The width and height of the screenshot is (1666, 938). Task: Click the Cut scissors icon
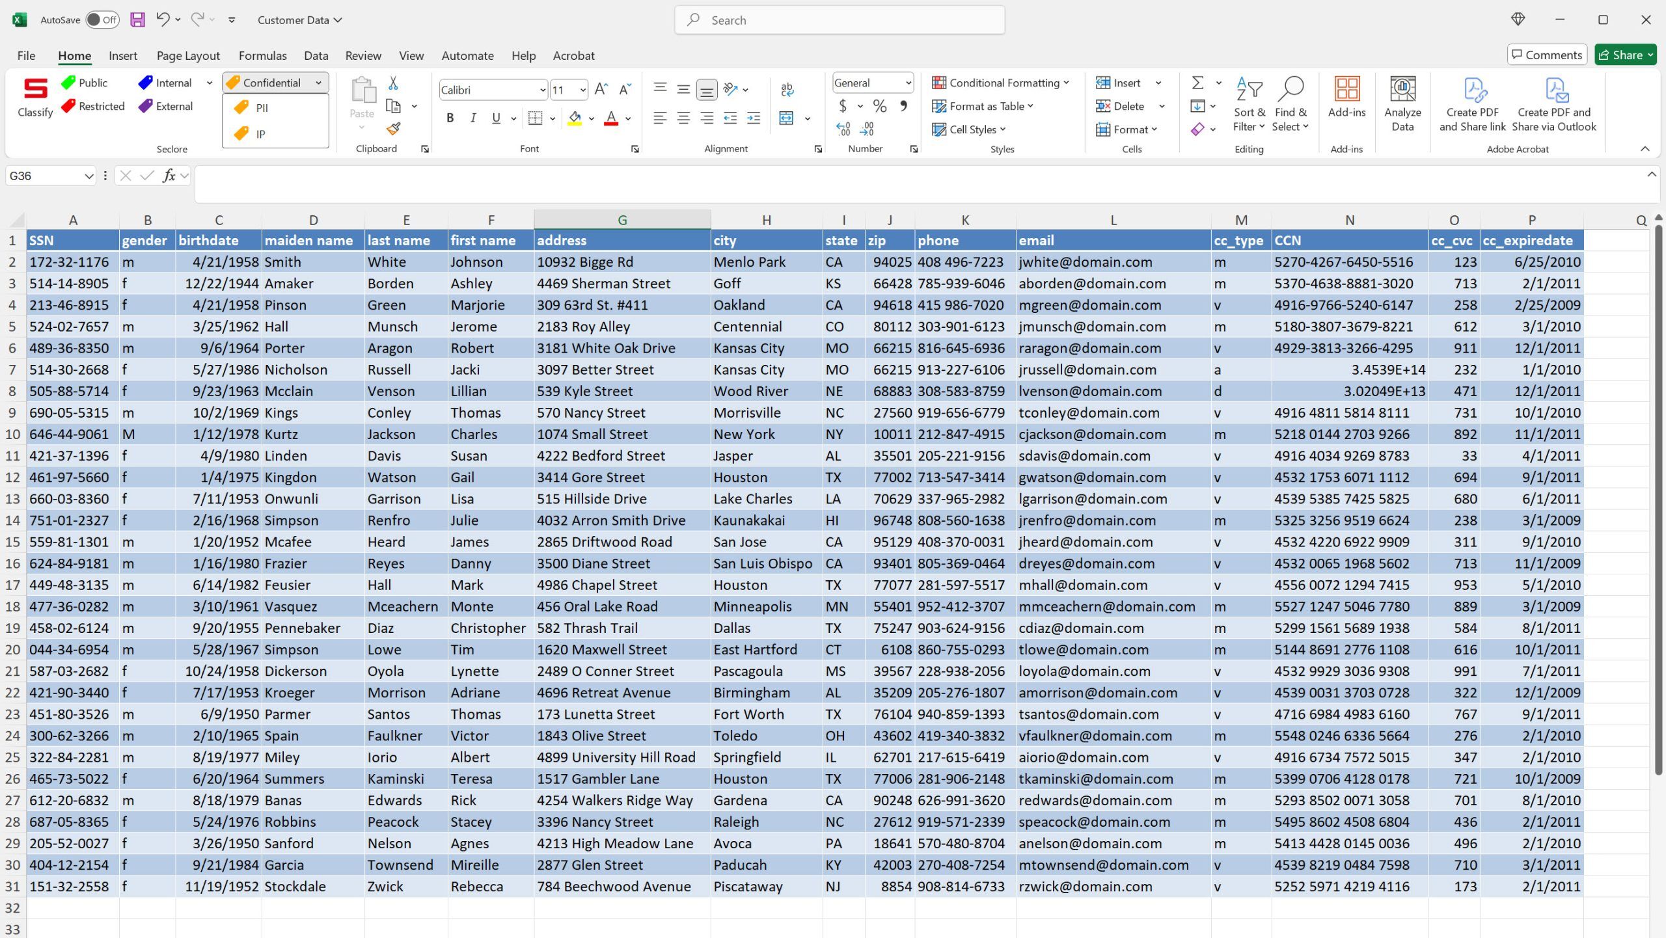point(393,83)
